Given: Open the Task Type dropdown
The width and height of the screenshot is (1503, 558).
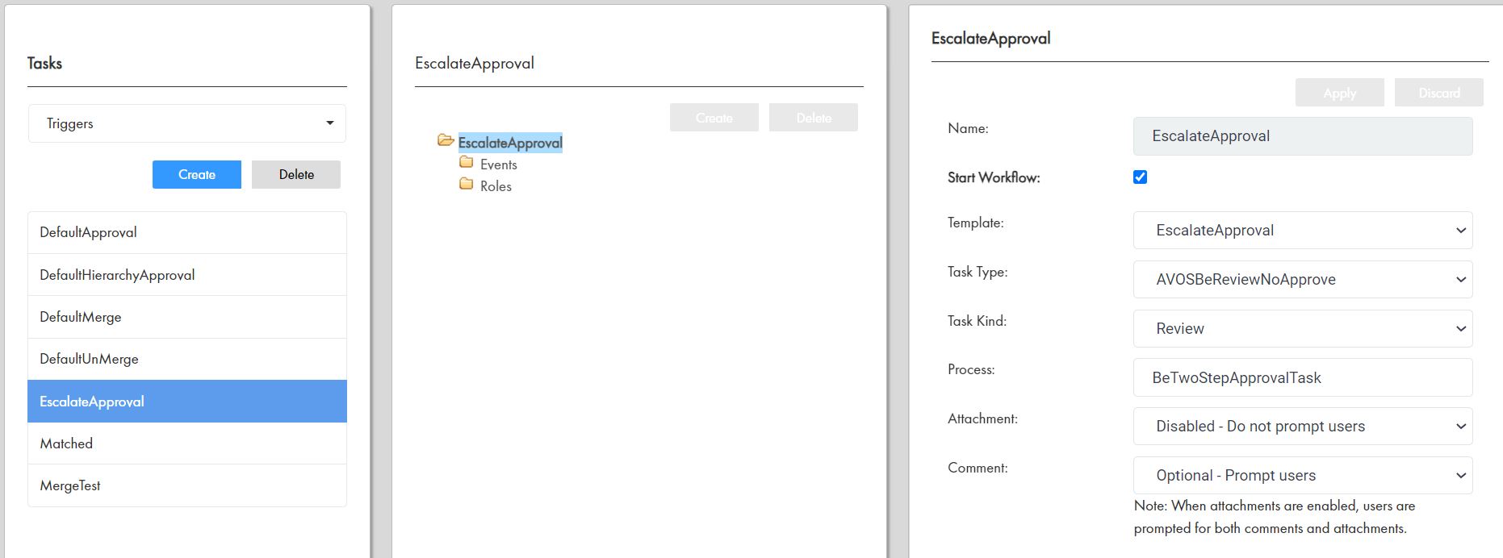Looking at the screenshot, I should tap(1303, 279).
